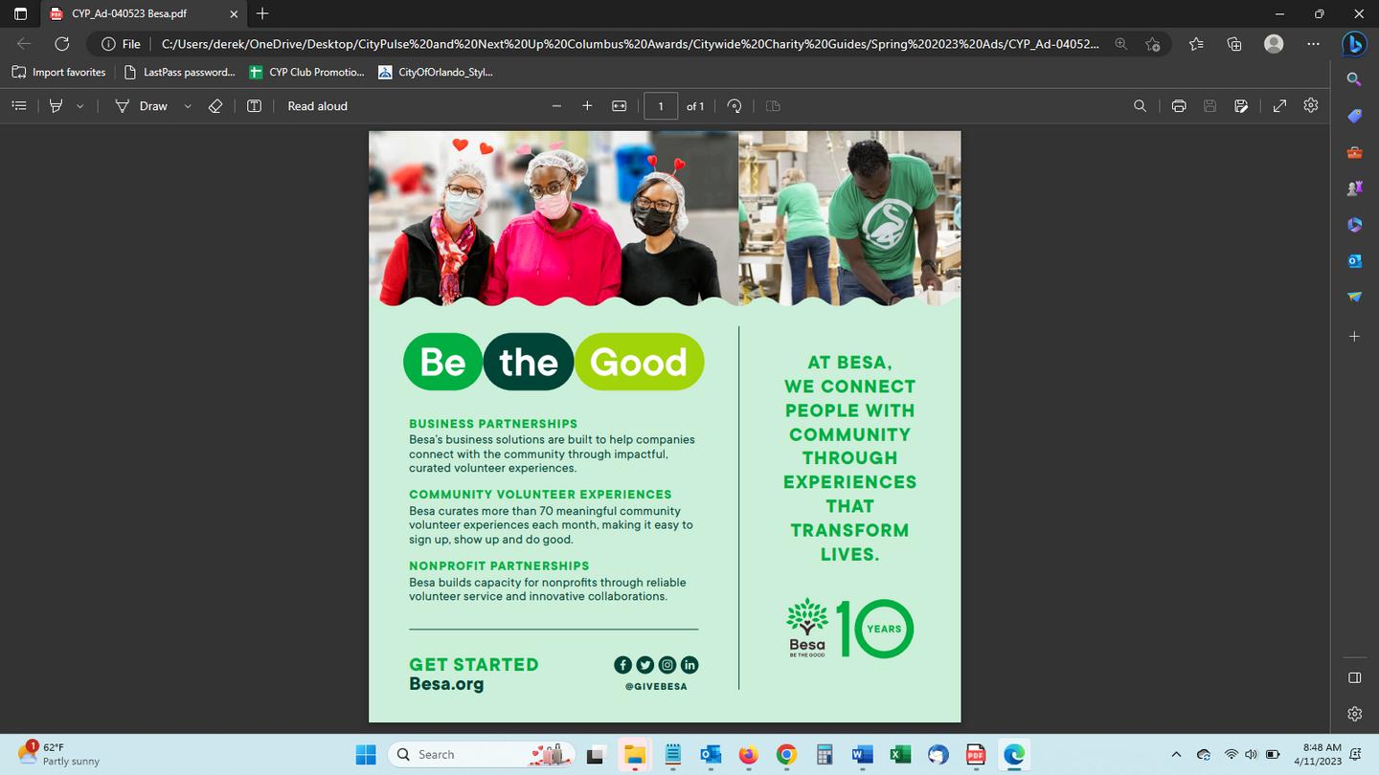Open the sidebar Search tool

click(x=1354, y=79)
